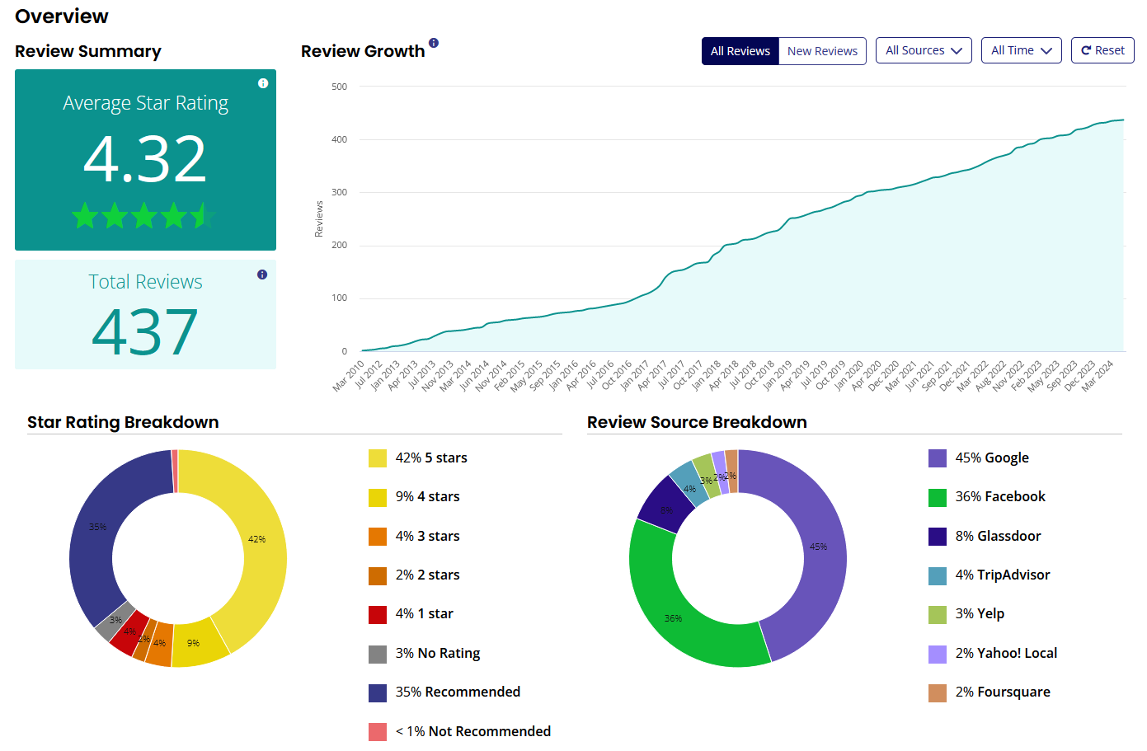
Task: Click the Yelp legend swatch
Action: click(938, 614)
